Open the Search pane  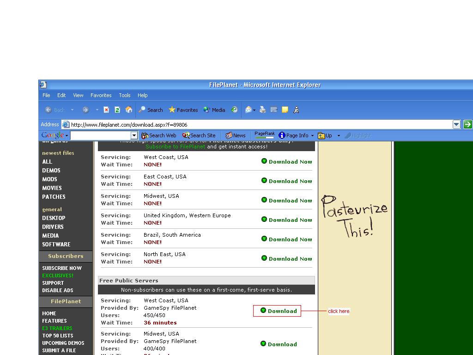click(151, 110)
